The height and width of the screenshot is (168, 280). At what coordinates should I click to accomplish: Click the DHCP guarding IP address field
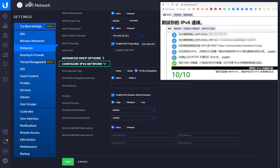click(150, 44)
